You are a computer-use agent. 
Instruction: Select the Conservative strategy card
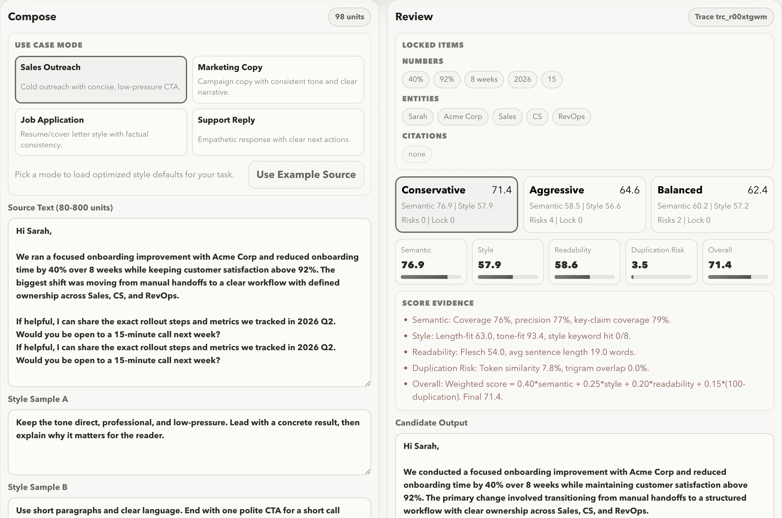456,204
